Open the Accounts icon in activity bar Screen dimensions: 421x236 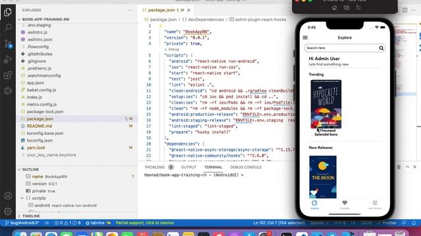8,195
